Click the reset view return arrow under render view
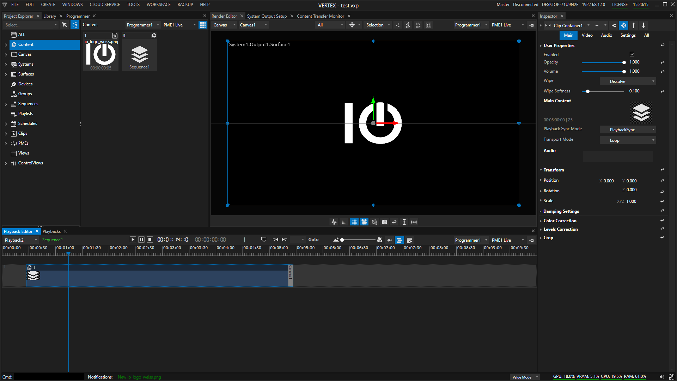The height and width of the screenshot is (381, 677). coord(394,222)
